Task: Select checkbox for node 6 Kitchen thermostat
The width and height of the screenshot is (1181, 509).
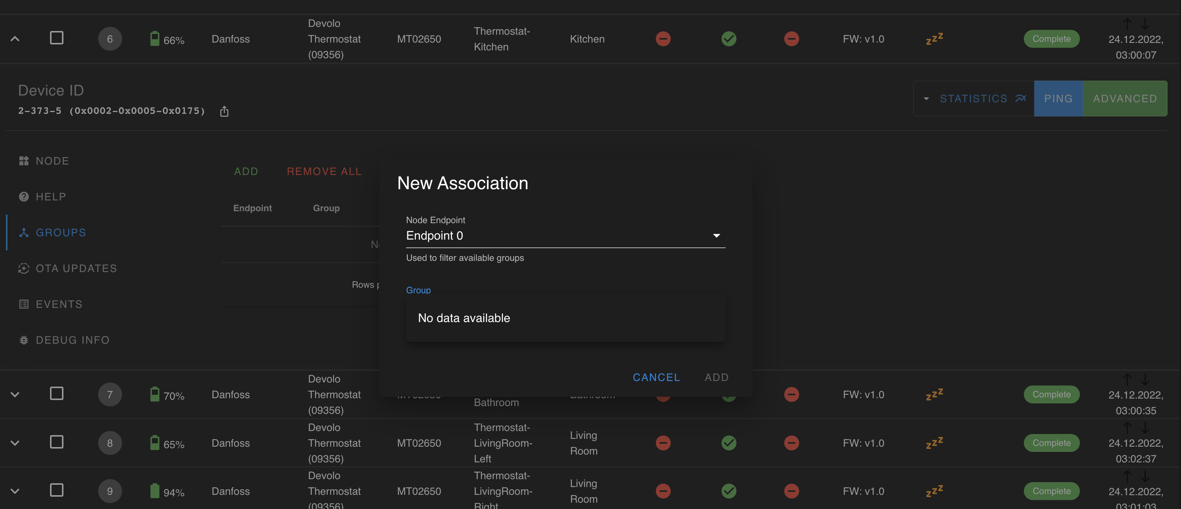Action: click(x=56, y=38)
